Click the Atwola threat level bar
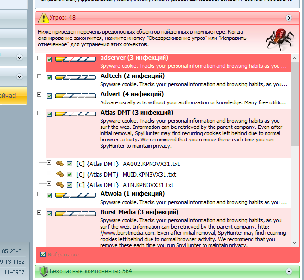 [x=76, y=195]
